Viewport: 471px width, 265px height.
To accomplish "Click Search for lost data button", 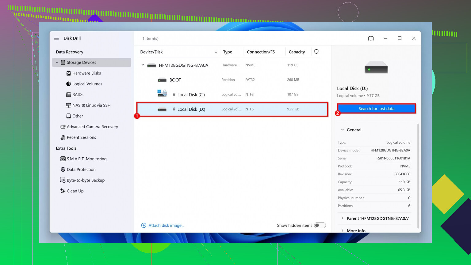I will (x=376, y=108).
